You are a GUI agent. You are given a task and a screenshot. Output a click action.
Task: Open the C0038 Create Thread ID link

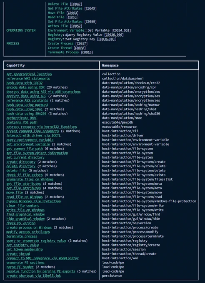pos(80,48)
